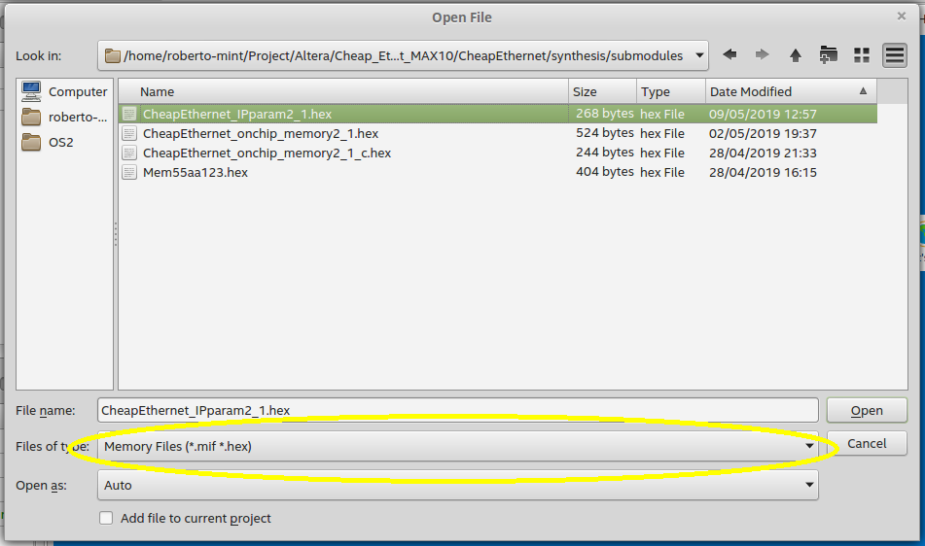Expand the Look in path dropdown
Image resolution: width=925 pixels, height=546 pixels.
699,55
